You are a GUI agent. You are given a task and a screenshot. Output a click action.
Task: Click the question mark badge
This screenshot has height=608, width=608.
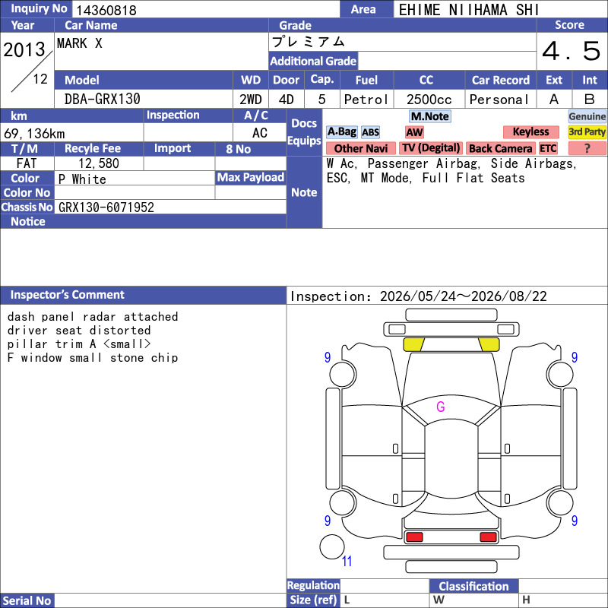[587, 148]
